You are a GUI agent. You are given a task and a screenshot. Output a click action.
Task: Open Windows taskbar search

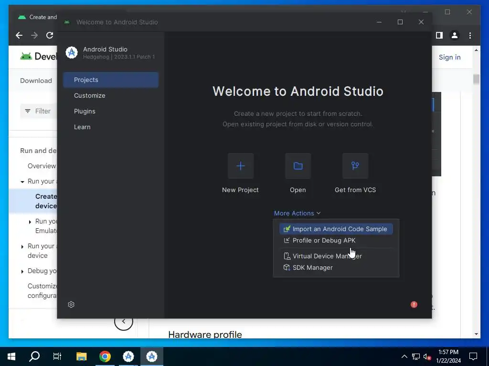pyautogui.click(x=34, y=356)
